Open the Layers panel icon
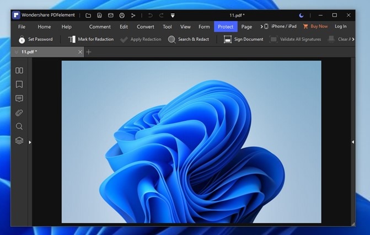370x235 pixels. 19,141
